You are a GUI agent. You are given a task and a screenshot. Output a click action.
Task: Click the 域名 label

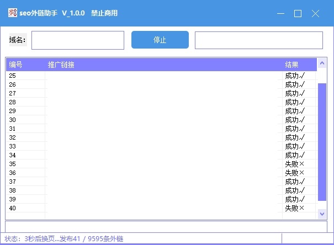click(18, 40)
